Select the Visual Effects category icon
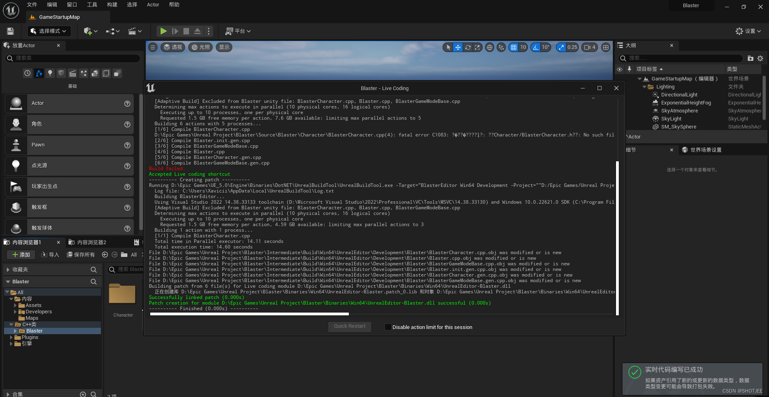769x397 pixels. click(x=83, y=73)
